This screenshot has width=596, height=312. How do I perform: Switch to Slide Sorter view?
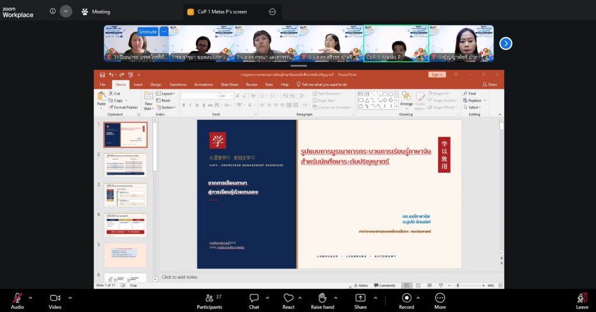pos(418,285)
